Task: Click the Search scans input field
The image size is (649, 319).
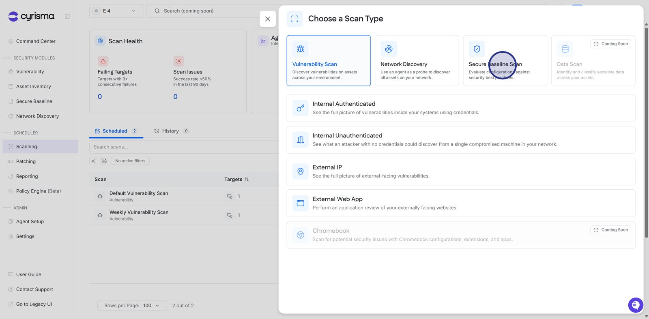Action: click(183, 147)
